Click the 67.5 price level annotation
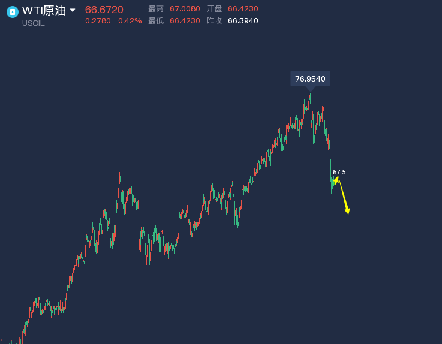The image size is (442, 344). point(339,172)
